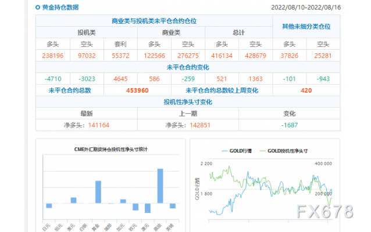Select the latest net long 141164
The image size is (371, 232).
pos(99,125)
